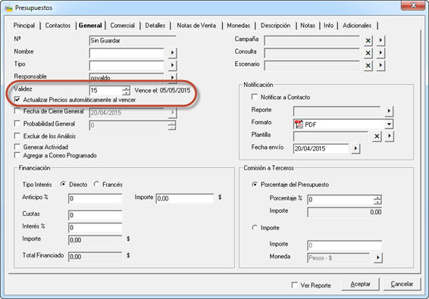
Task: Switch to the Principal tab
Action: coord(24,26)
